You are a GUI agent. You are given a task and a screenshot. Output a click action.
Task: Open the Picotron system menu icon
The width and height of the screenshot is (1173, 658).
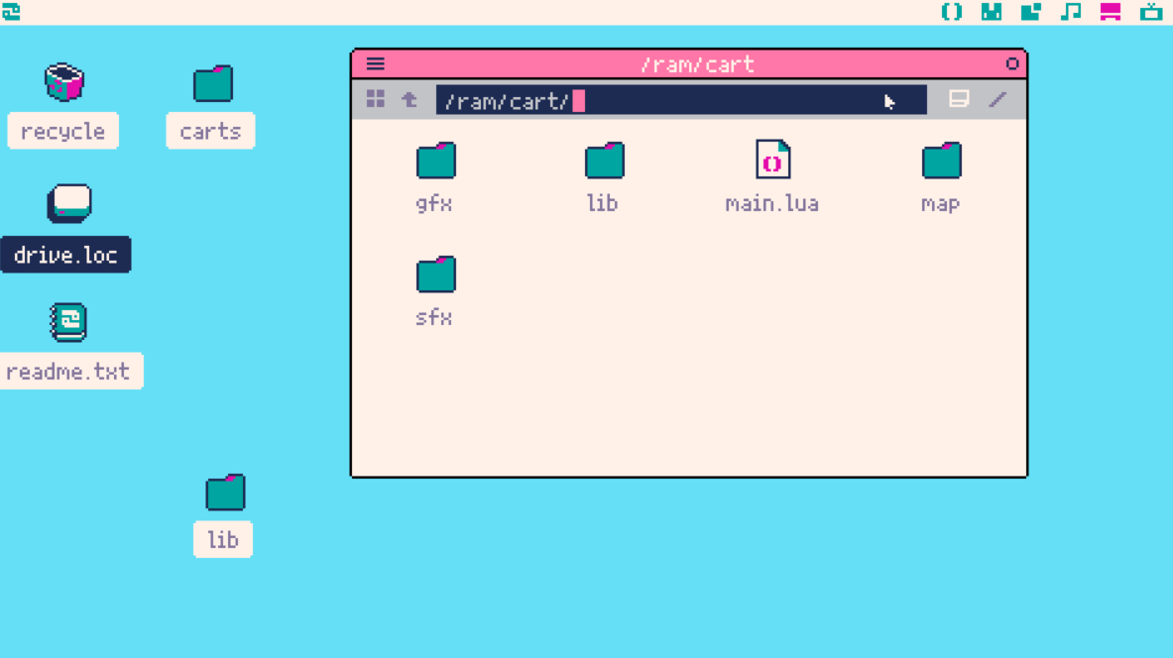click(x=11, y=12)
